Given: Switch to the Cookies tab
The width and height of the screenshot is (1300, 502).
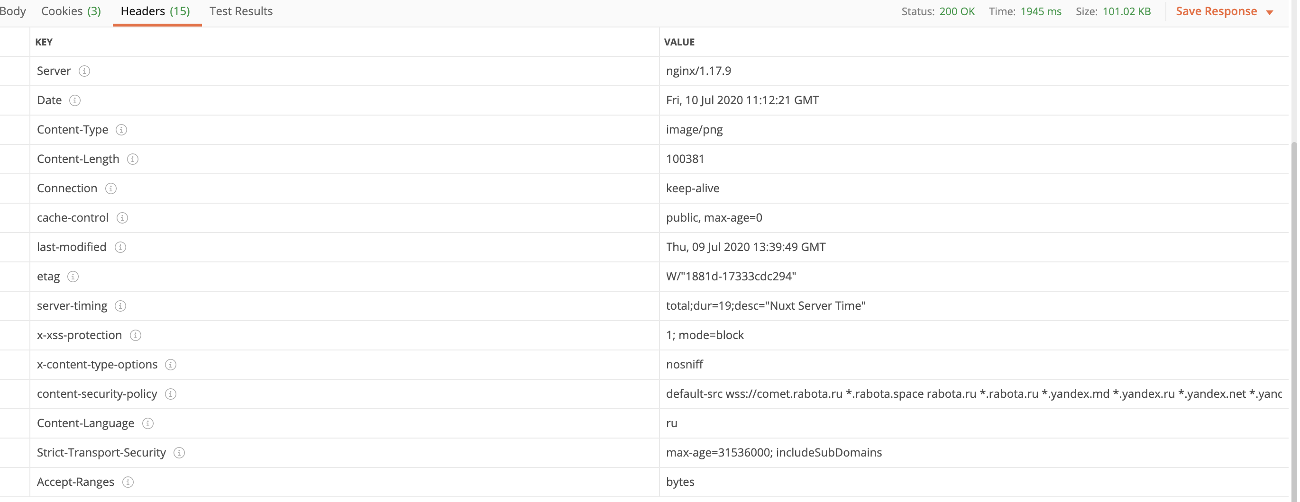Looking at the screenshot, I should point(71,11).
